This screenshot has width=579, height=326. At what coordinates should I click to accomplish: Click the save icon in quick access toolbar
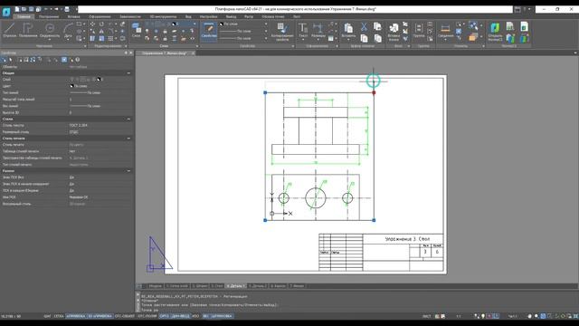click(31, 9)
